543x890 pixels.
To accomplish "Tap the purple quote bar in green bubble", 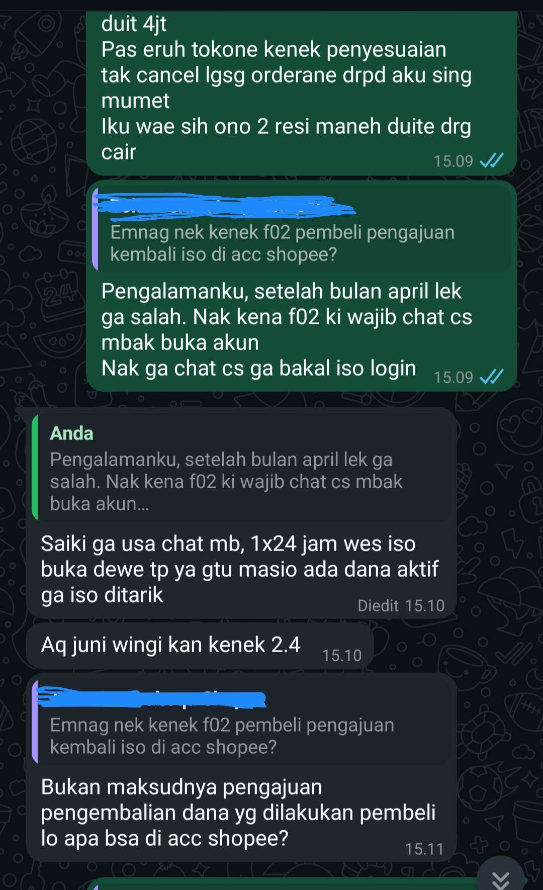I will [95, 229].
